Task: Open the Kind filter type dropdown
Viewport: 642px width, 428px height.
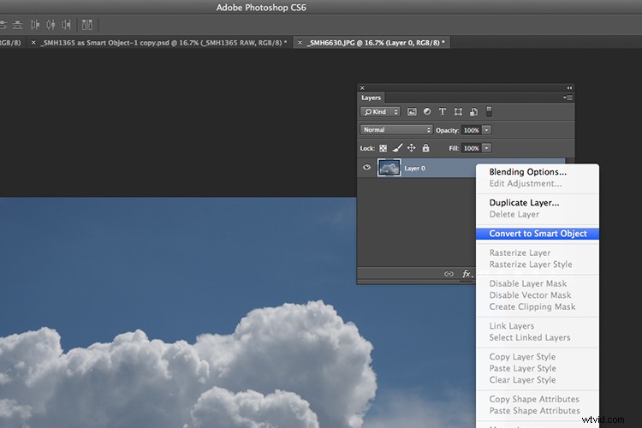Action: coord(380,112)
